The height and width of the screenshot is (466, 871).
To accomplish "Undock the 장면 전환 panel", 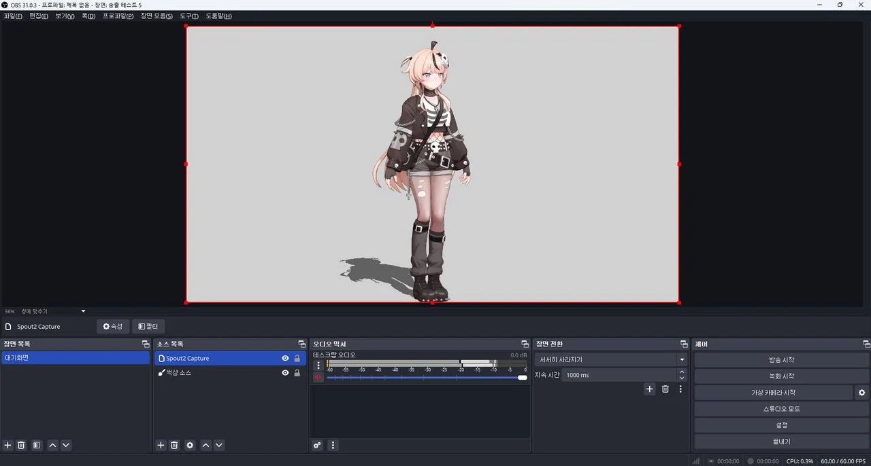I will click(684, 344).
